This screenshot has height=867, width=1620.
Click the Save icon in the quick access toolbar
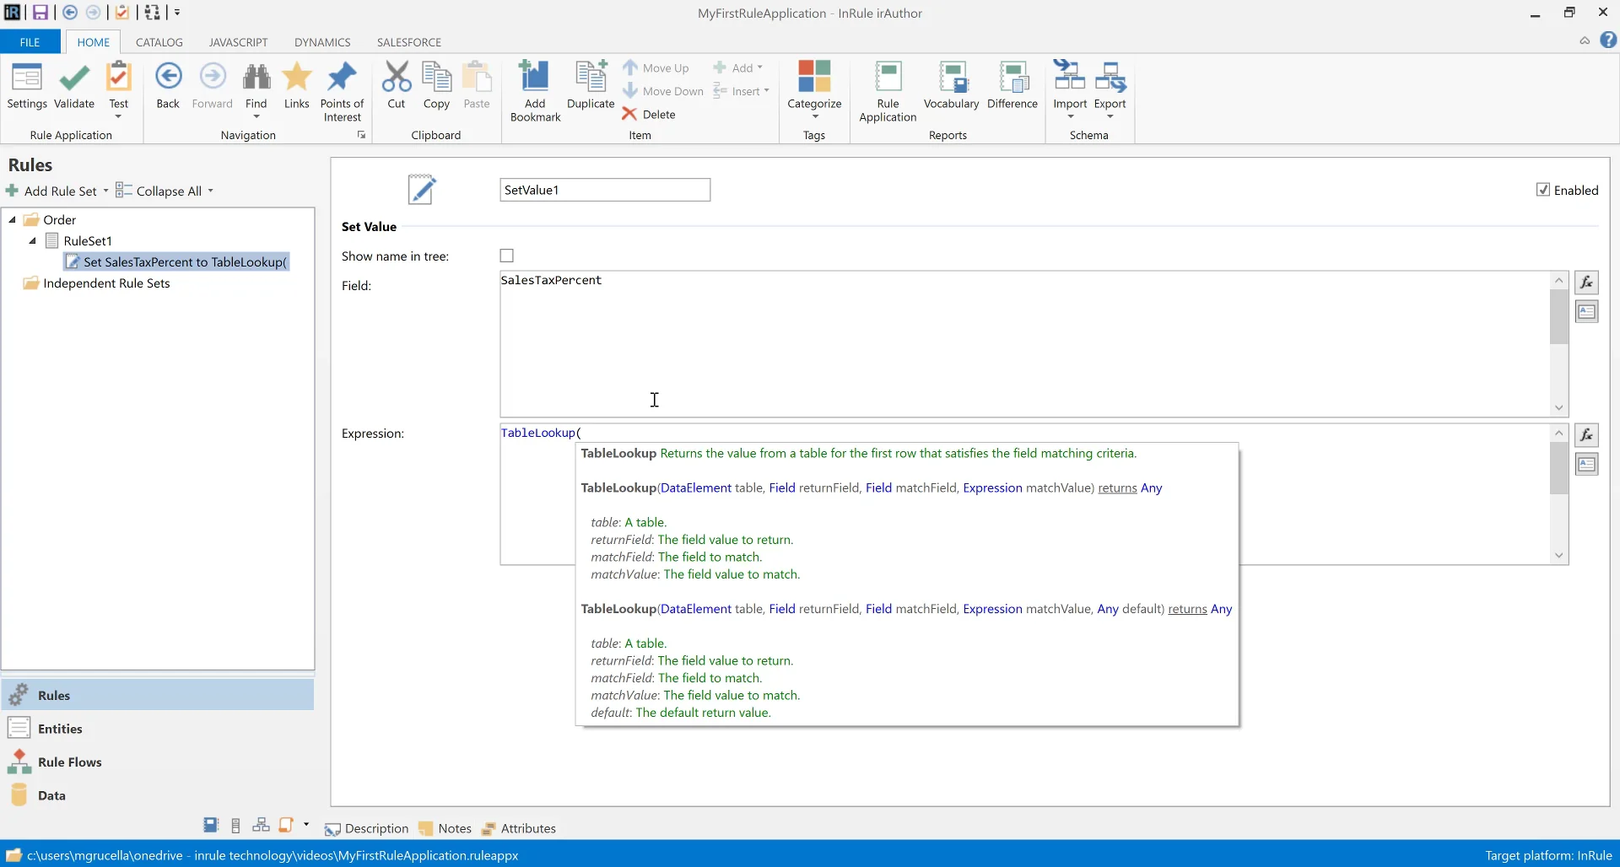[x=40, y=12]
